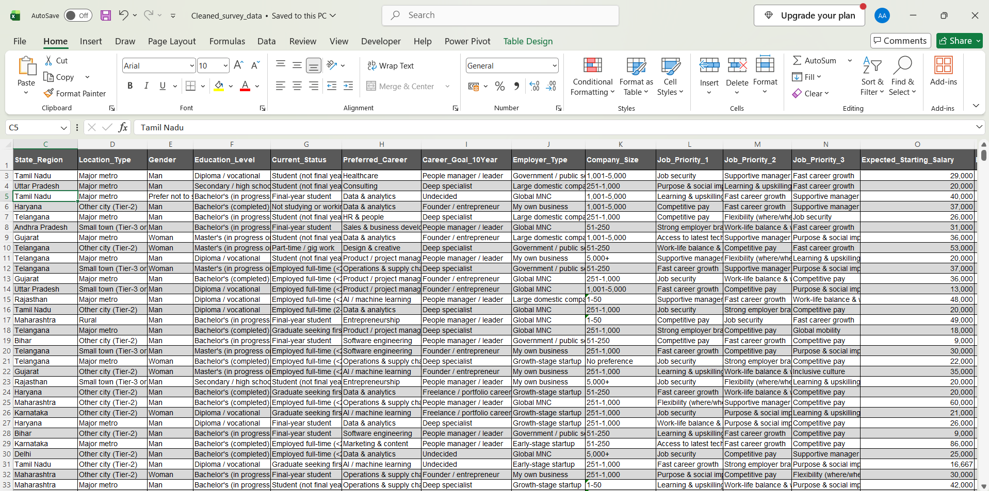This screenshot has width=989, height=491.
Task: Click the Add-ins icon
Action: tap(944, 71)
